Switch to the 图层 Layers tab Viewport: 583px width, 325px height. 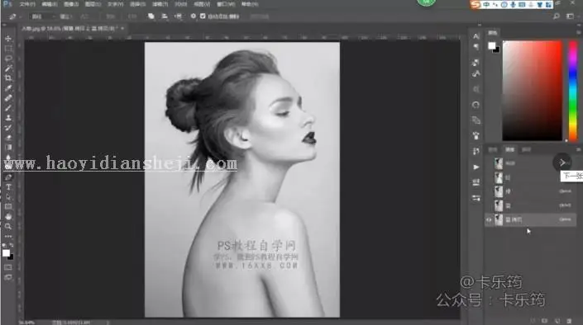[493, 149]
